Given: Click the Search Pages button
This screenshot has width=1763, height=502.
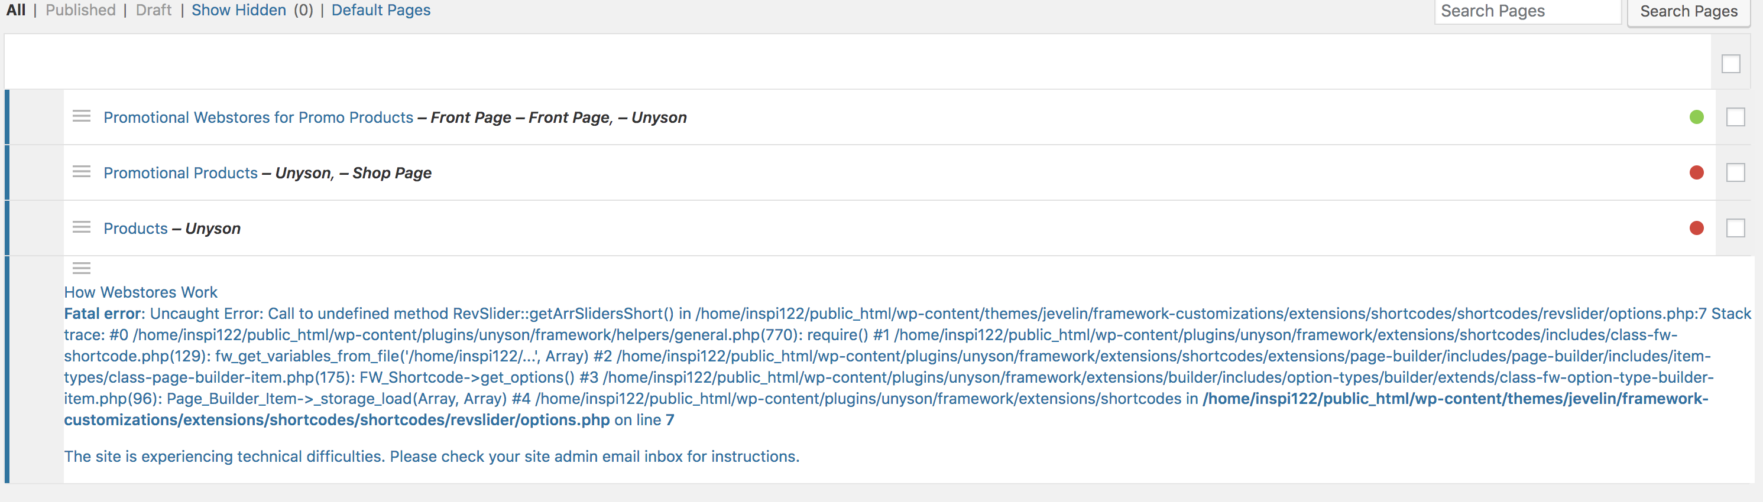Looking at the screenshot, I should click(1689, 12).
